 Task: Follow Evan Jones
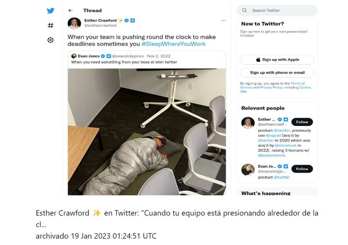(x=302, y=169)
